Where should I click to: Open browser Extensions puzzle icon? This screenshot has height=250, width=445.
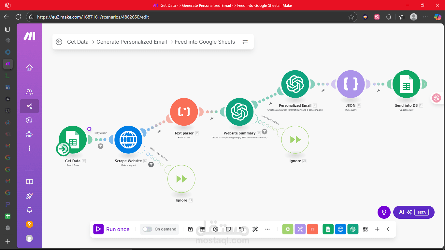coord(389,17)
